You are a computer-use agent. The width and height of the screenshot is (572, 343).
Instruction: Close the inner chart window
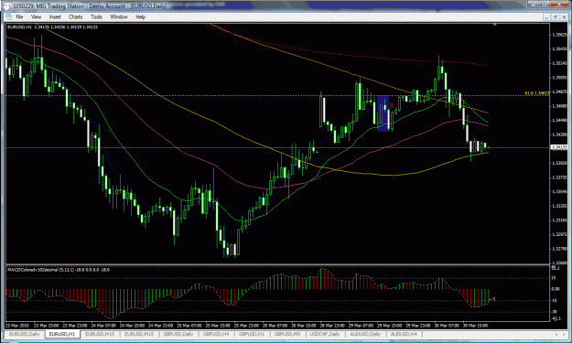pyautogui.click(x=564, y=16)
